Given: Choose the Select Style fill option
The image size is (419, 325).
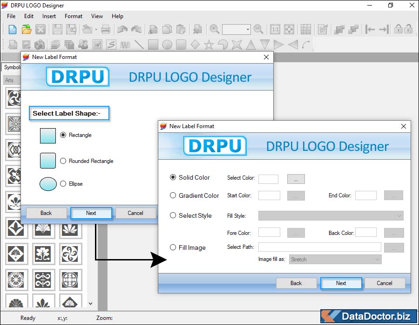Looking at the screenshot, I should point(173,215).
